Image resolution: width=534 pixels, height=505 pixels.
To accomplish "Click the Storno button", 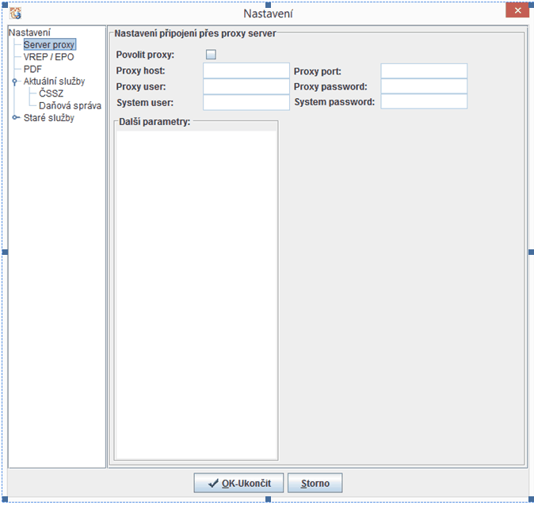I will point(315,483).
